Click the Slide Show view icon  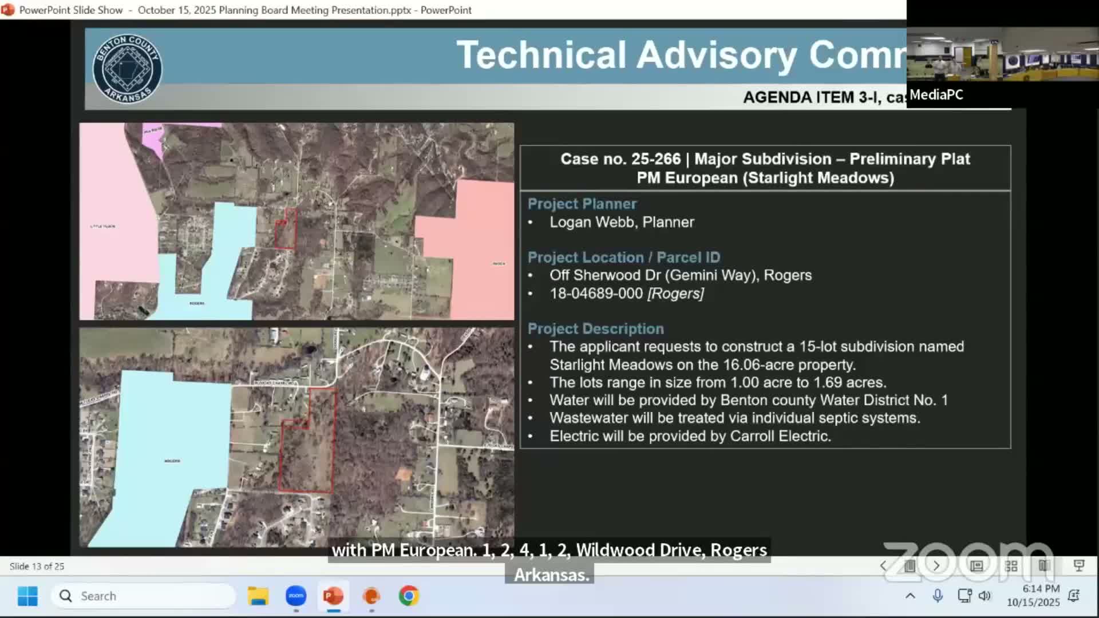[1079, 566]
